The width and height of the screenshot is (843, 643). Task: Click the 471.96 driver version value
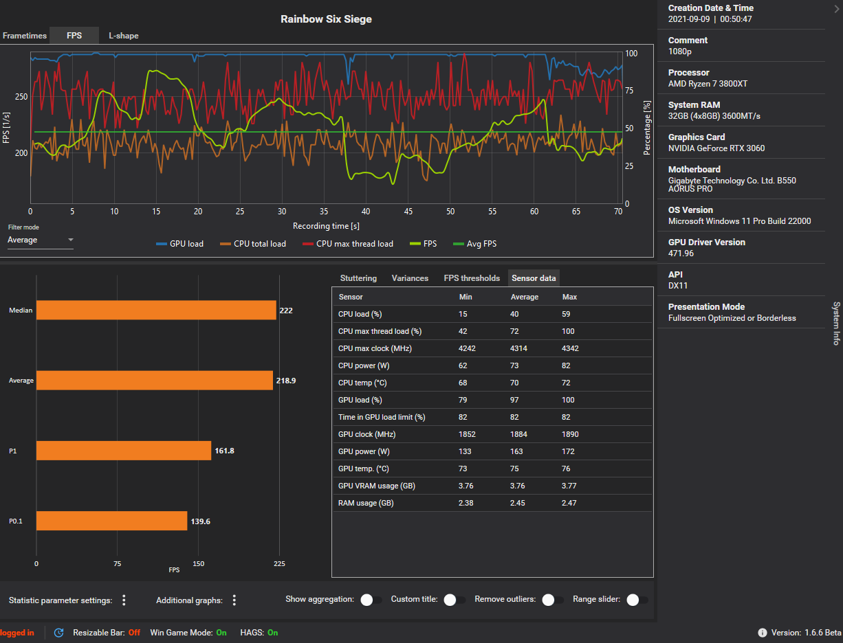pyautogui.click(x=681, y=253)
